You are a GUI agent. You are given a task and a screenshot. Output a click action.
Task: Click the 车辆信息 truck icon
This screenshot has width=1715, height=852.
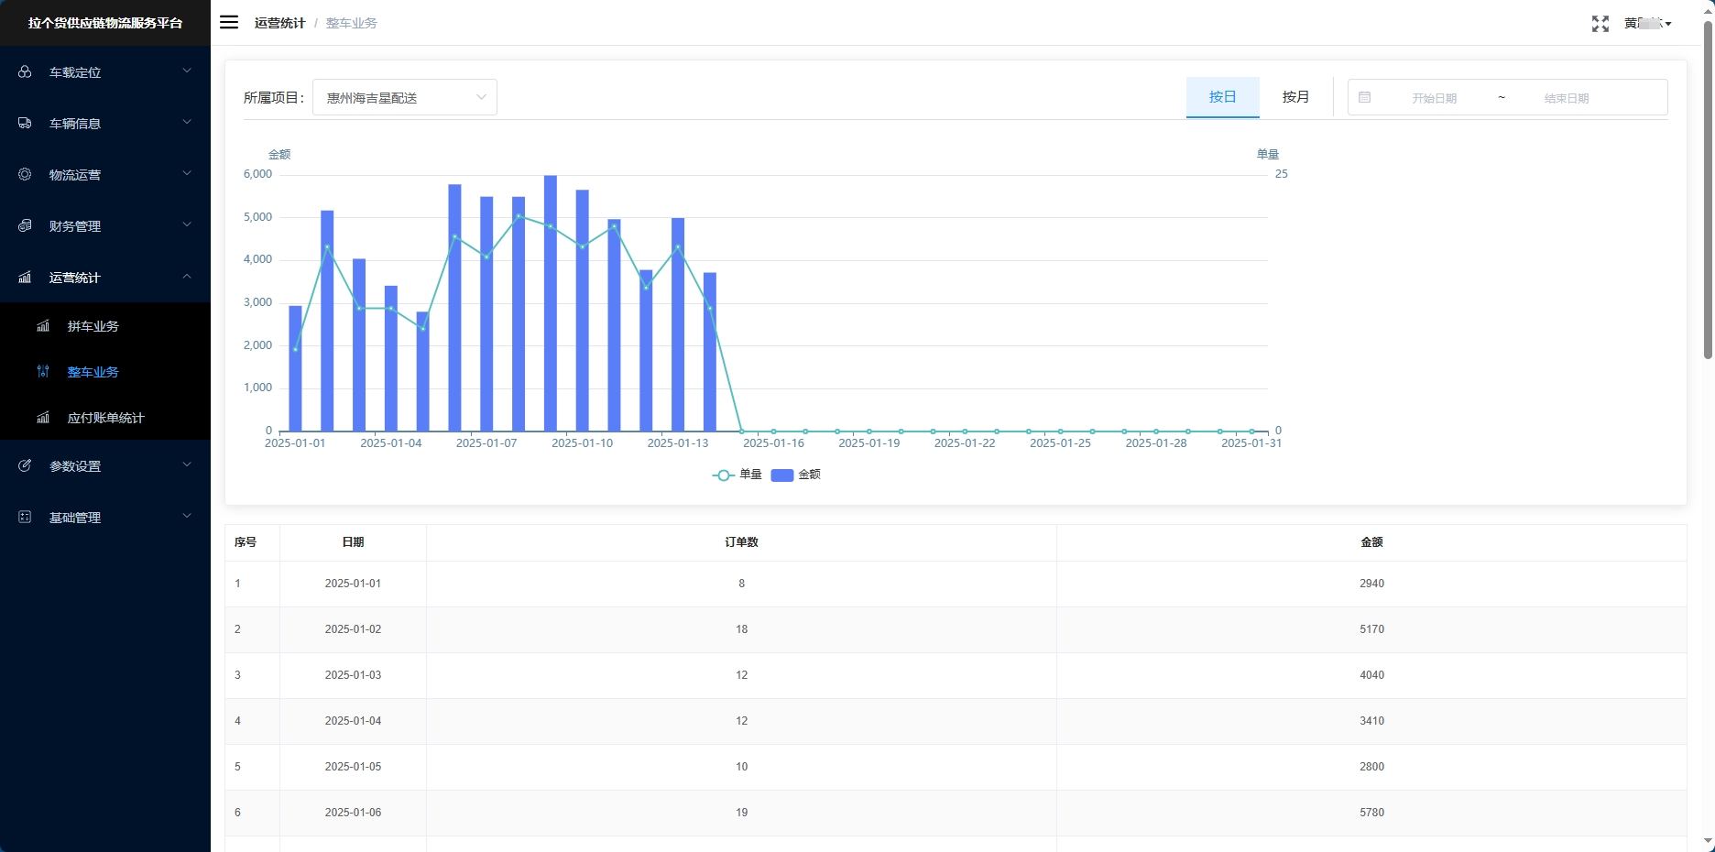click(x=25, y=123)
